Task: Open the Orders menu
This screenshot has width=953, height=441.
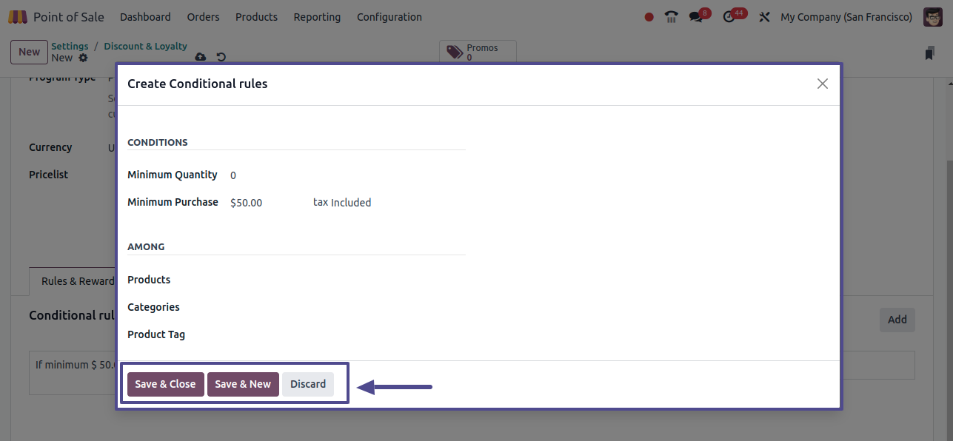Action: click(x=203, y=17)
